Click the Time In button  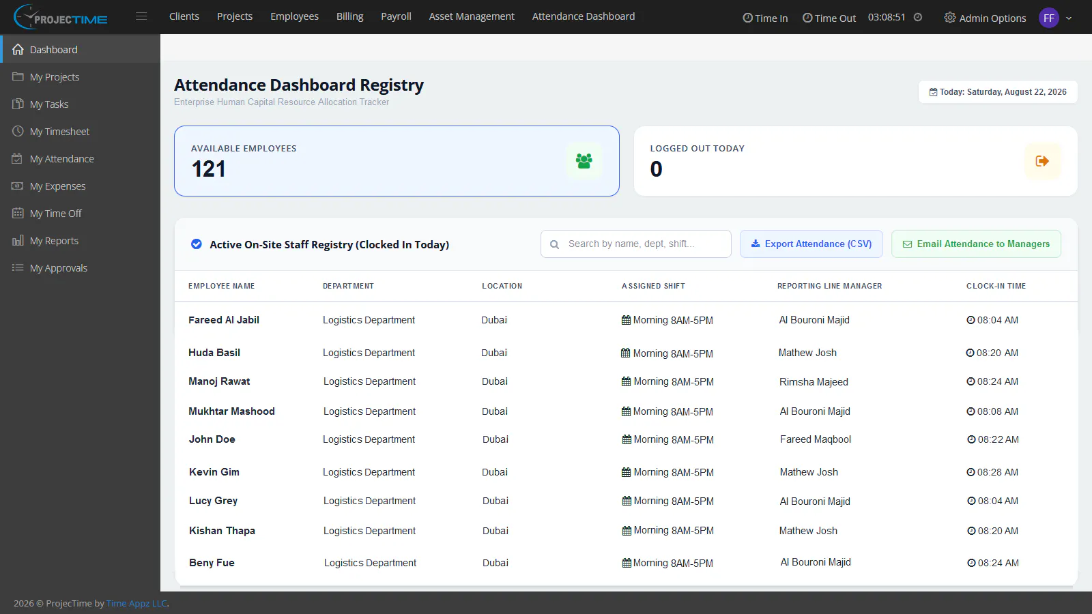[x=765, y=18]
